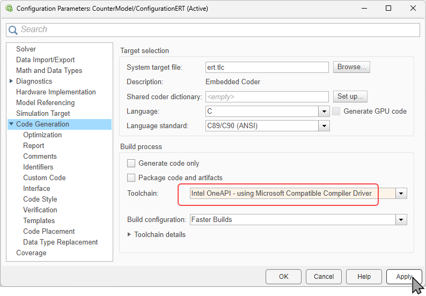Toggle Package code and artifacts checkbox
426x296 pixels.
point(131,178)
